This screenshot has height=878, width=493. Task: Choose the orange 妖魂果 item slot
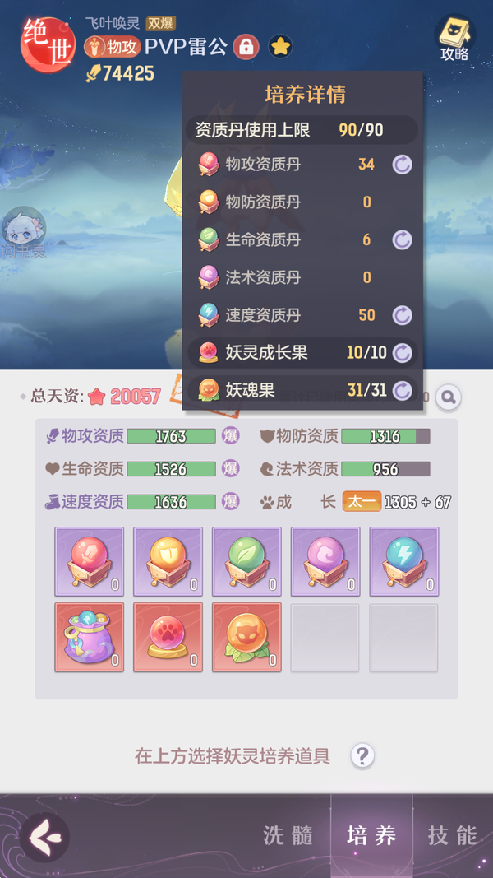[x=246, y=638]
